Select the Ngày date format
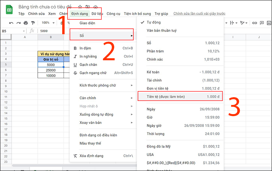The image size is (272, 171). coord(180,109)
